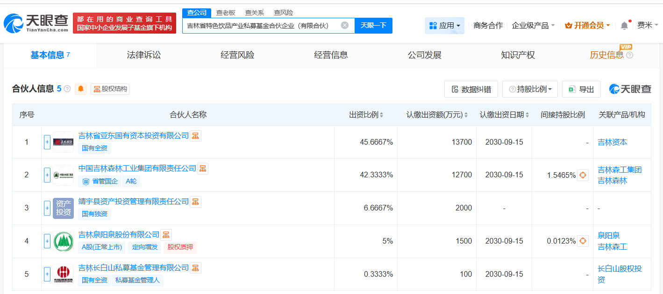Open the 应用 dropdown menu

pyautogui.click(x=444, y=26)
